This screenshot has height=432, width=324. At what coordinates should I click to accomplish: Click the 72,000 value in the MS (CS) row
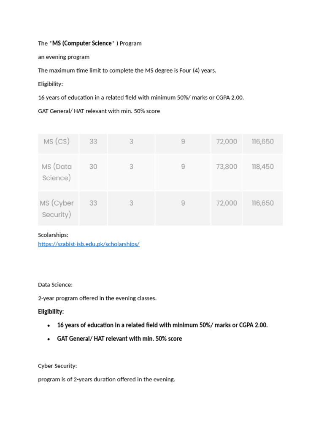(x=227, y=142)
